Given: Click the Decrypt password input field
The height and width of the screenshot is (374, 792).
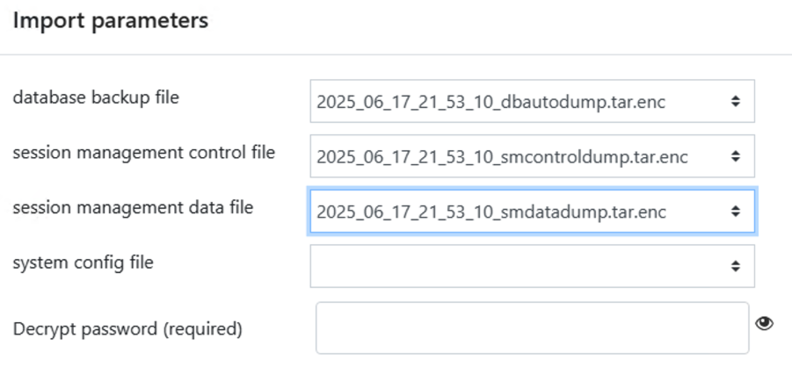Looking at the screenshot, I should pyautogui.click(x=531, y=328).
